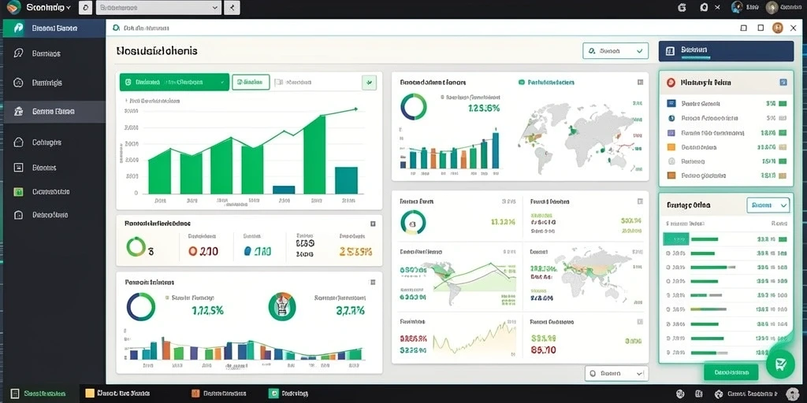Click the blue square icon in right panel header
This screenshot has height=403, width=807.
pos(783,82)
